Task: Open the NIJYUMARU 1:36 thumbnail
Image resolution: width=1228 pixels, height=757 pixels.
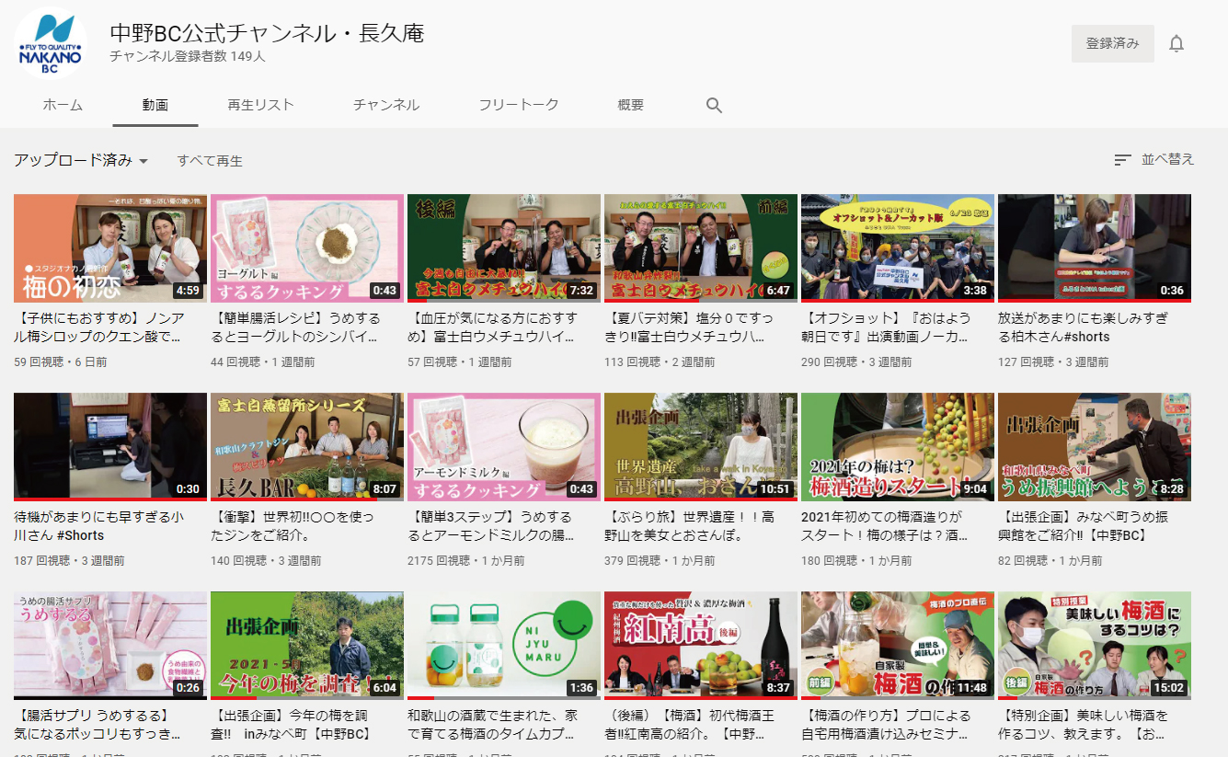Action: tap(504, 646)
